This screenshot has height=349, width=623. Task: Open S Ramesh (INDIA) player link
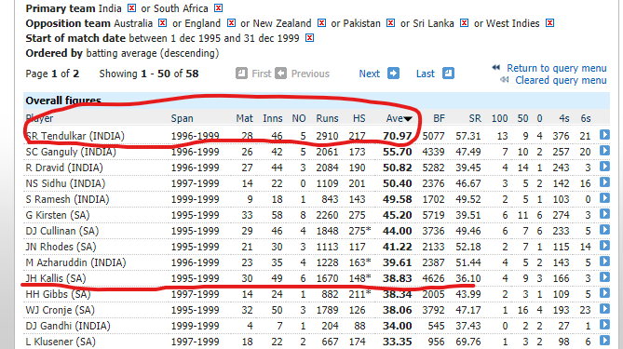coord(67,199)
